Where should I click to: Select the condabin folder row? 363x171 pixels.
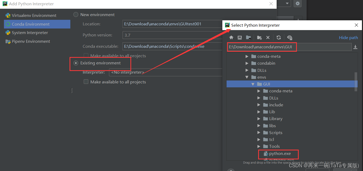(292, 63)
